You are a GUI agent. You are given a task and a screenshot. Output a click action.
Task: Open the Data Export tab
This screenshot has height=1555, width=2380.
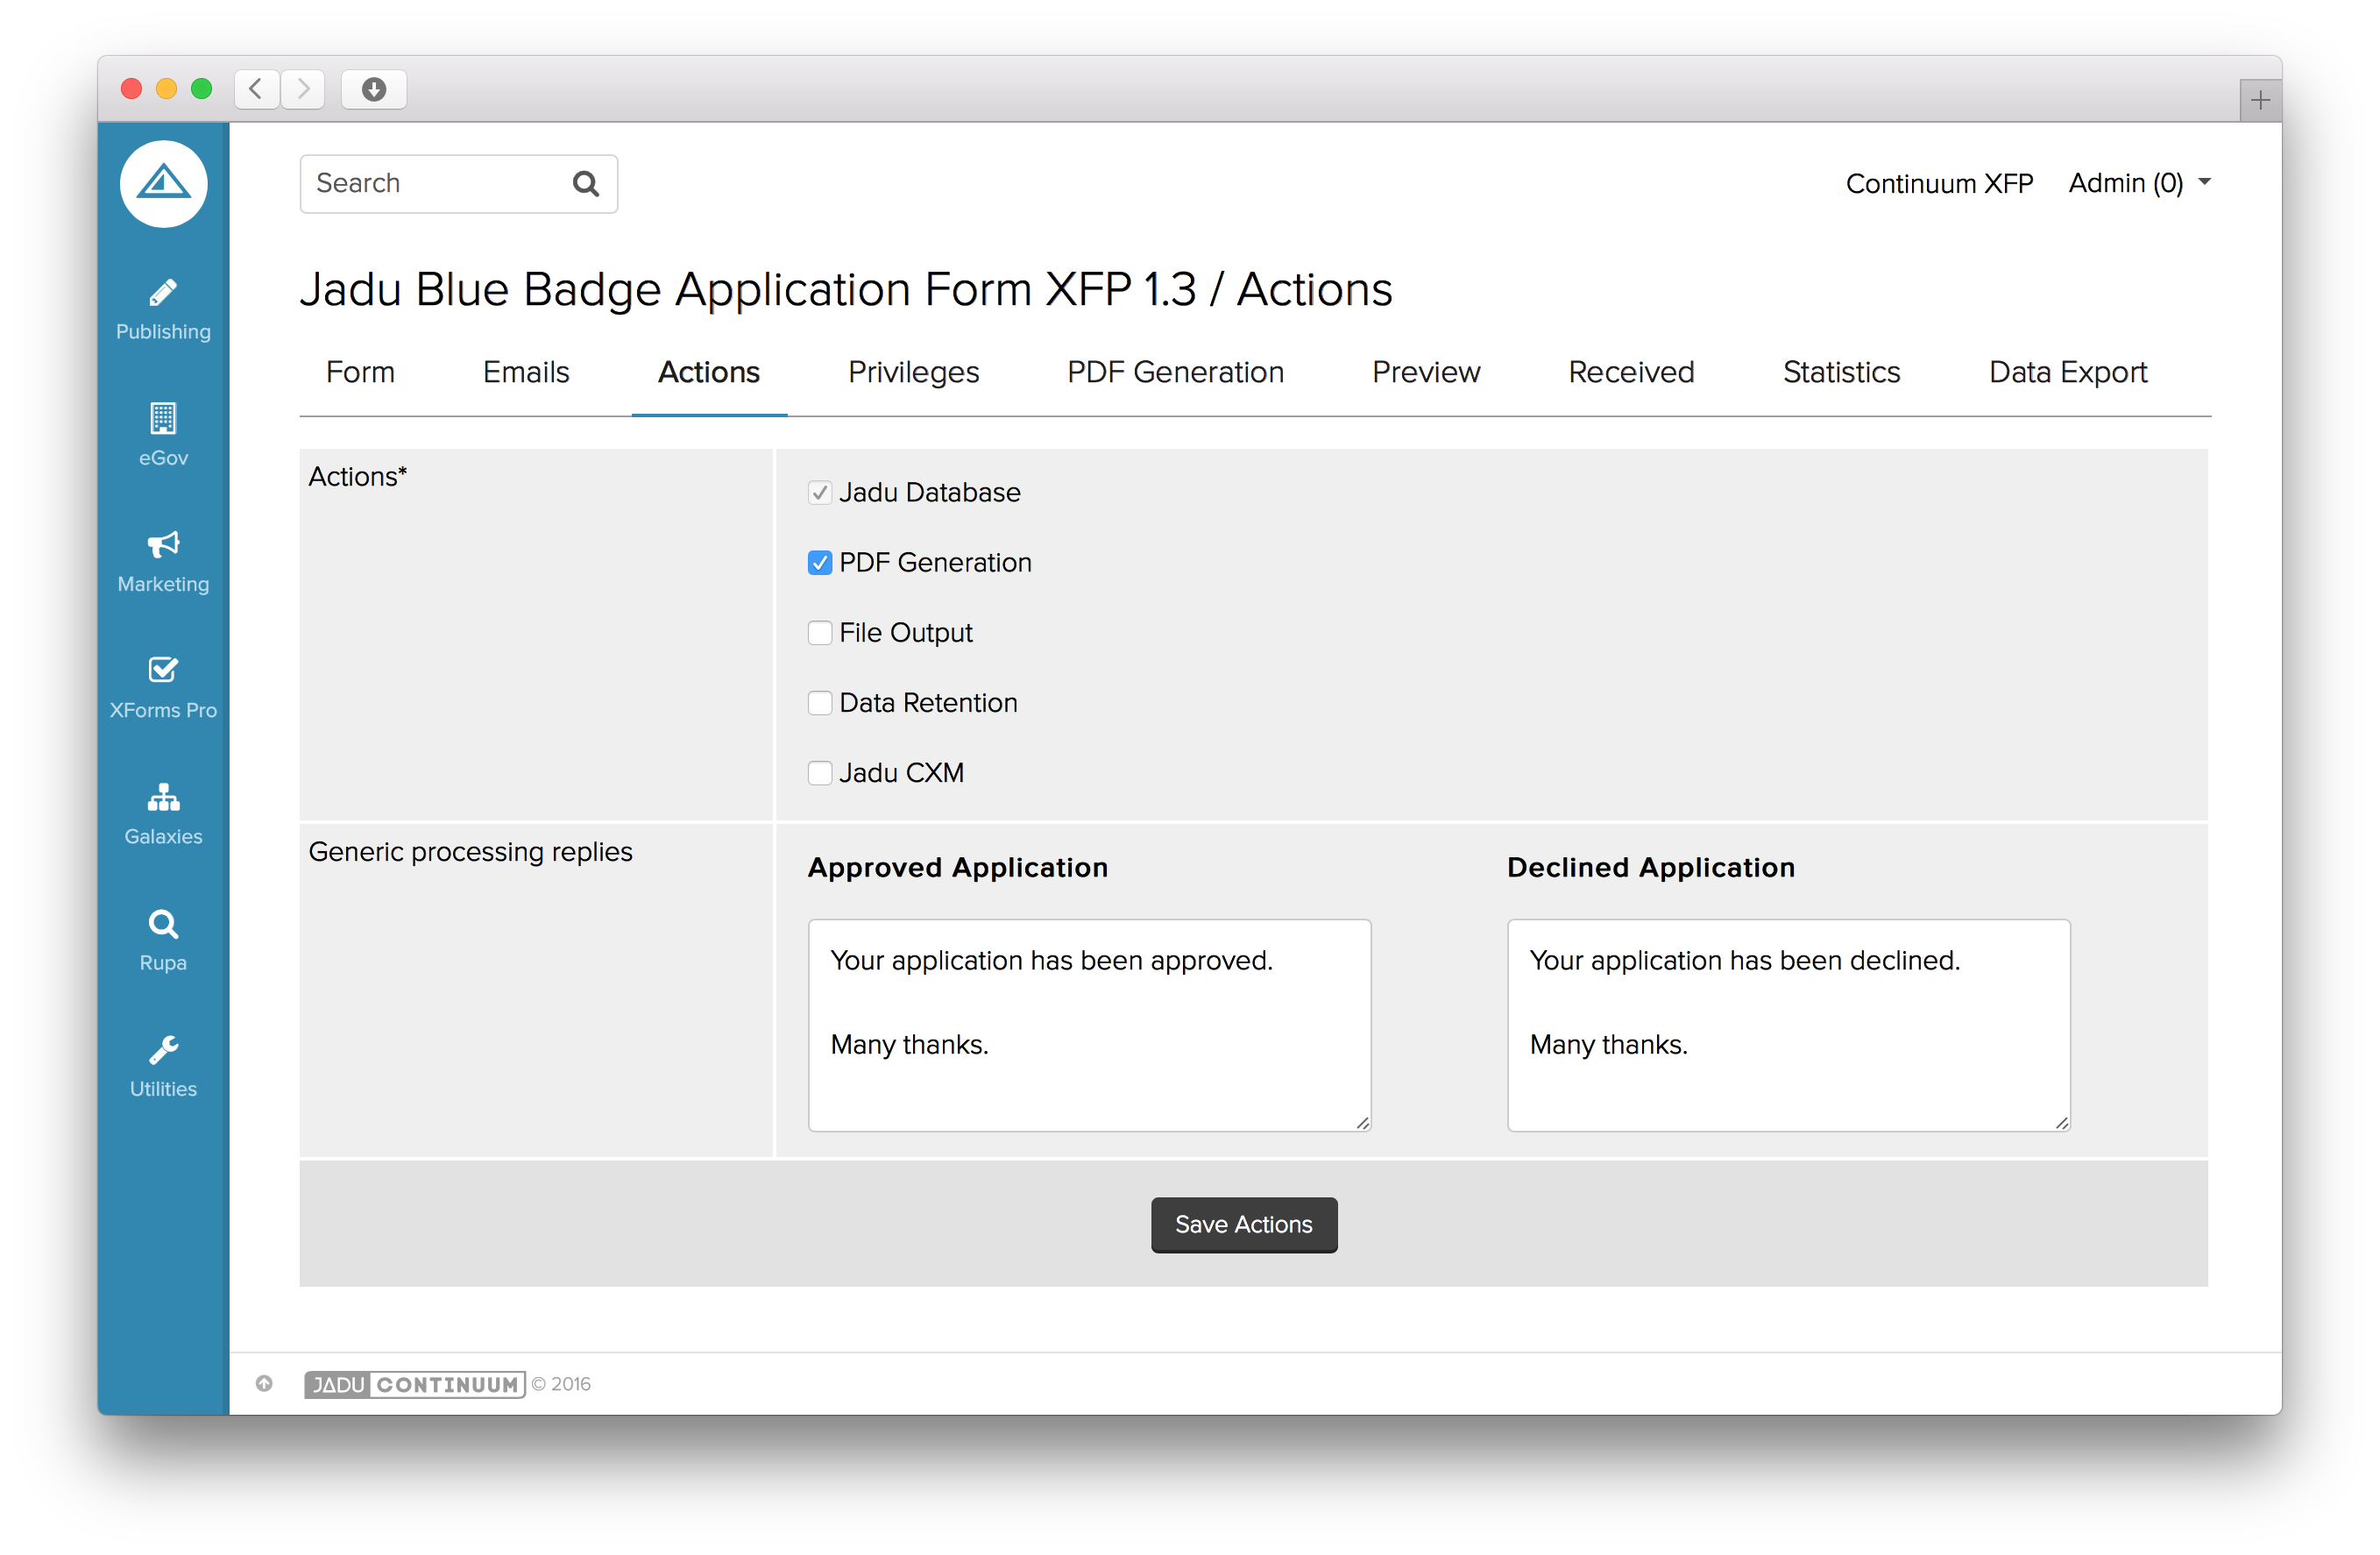click(2067, 372)
